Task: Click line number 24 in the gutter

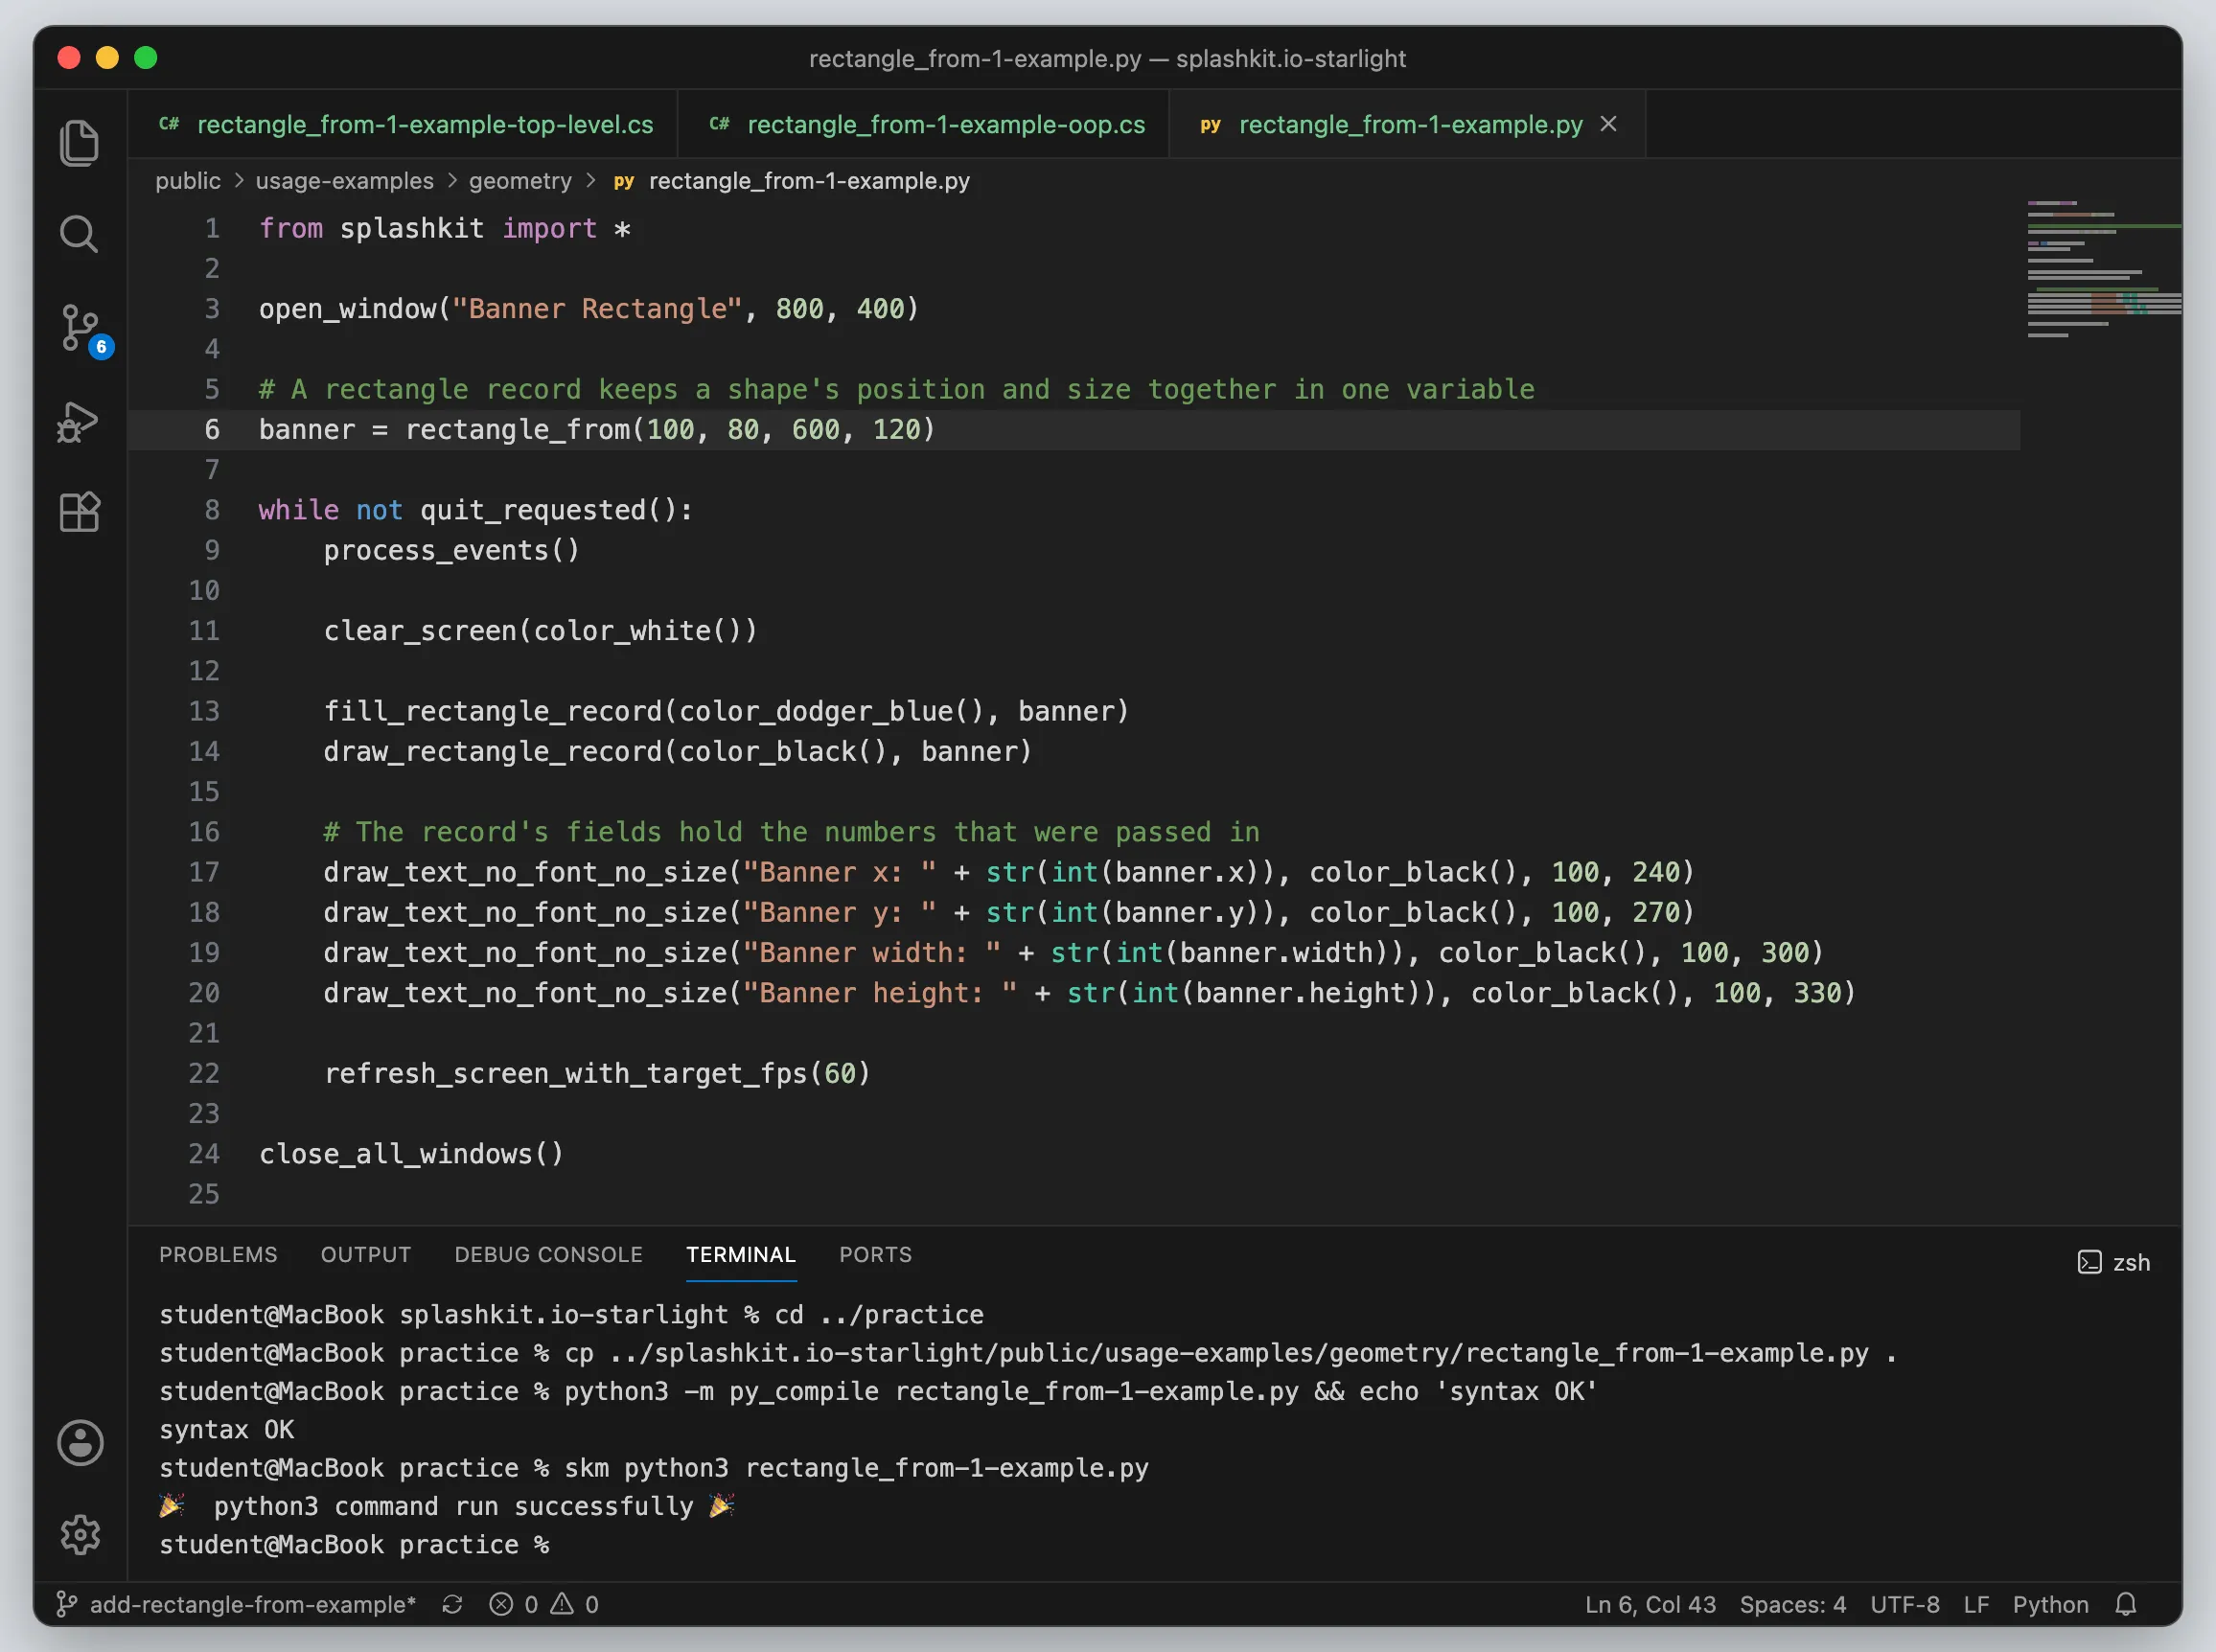Action: [204, 1153]
